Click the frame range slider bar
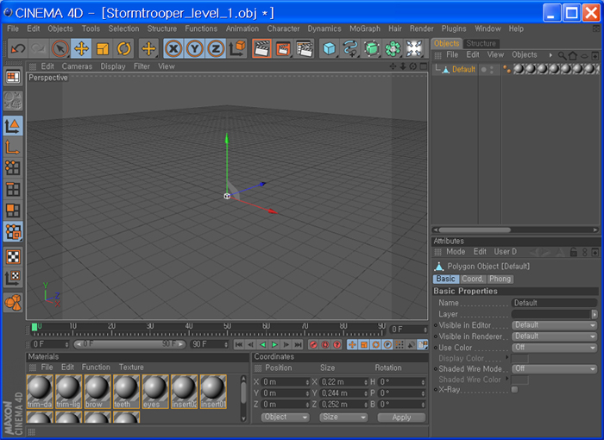Screen dimensions: 604x440 pyautogui.click(x=129, y=344)
